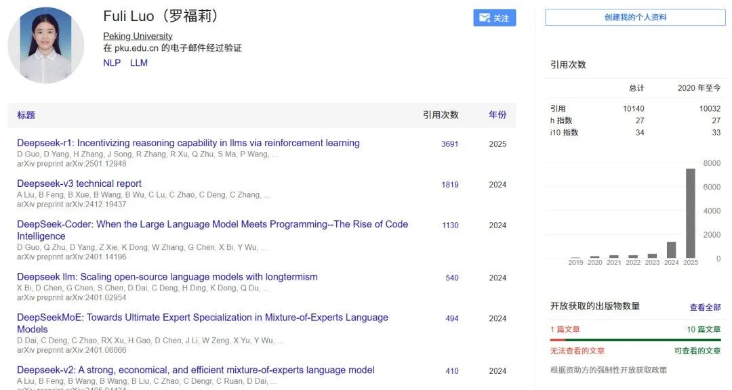Select the NLP interest tag
732x390 pixels.
pyautogui.click(x=112, y=62)
